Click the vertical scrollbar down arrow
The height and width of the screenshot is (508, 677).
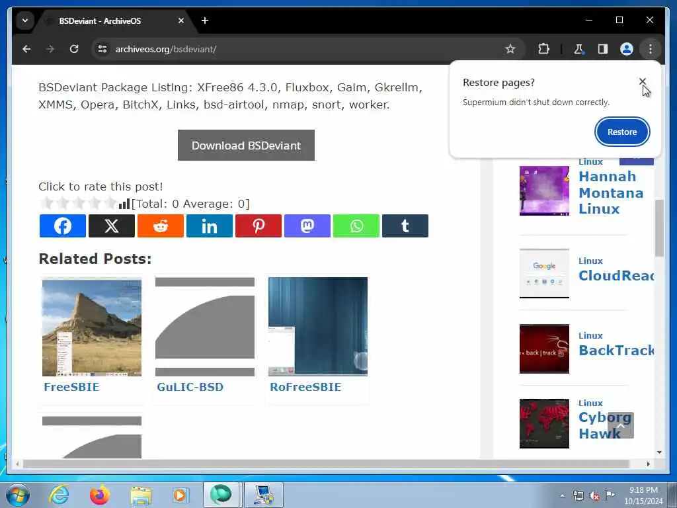click(659, 452)
